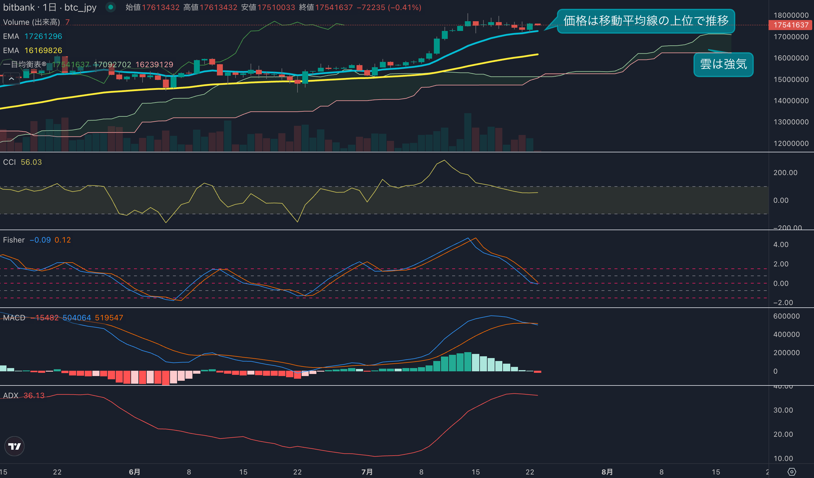Click the ADX indicator label

coord(11,395)
